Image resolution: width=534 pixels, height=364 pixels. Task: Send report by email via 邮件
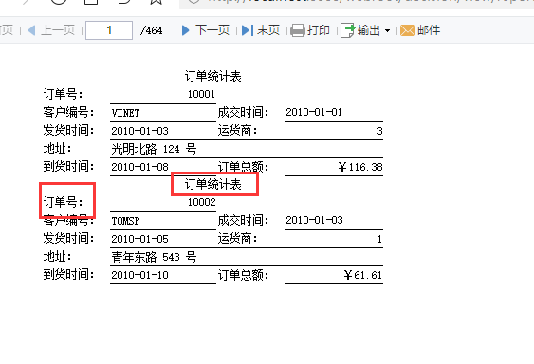point(429,30)
